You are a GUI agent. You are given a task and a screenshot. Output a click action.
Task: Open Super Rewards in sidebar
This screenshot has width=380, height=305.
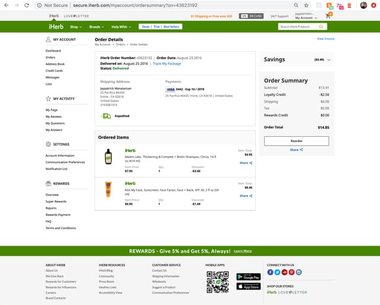coord(56,202)
